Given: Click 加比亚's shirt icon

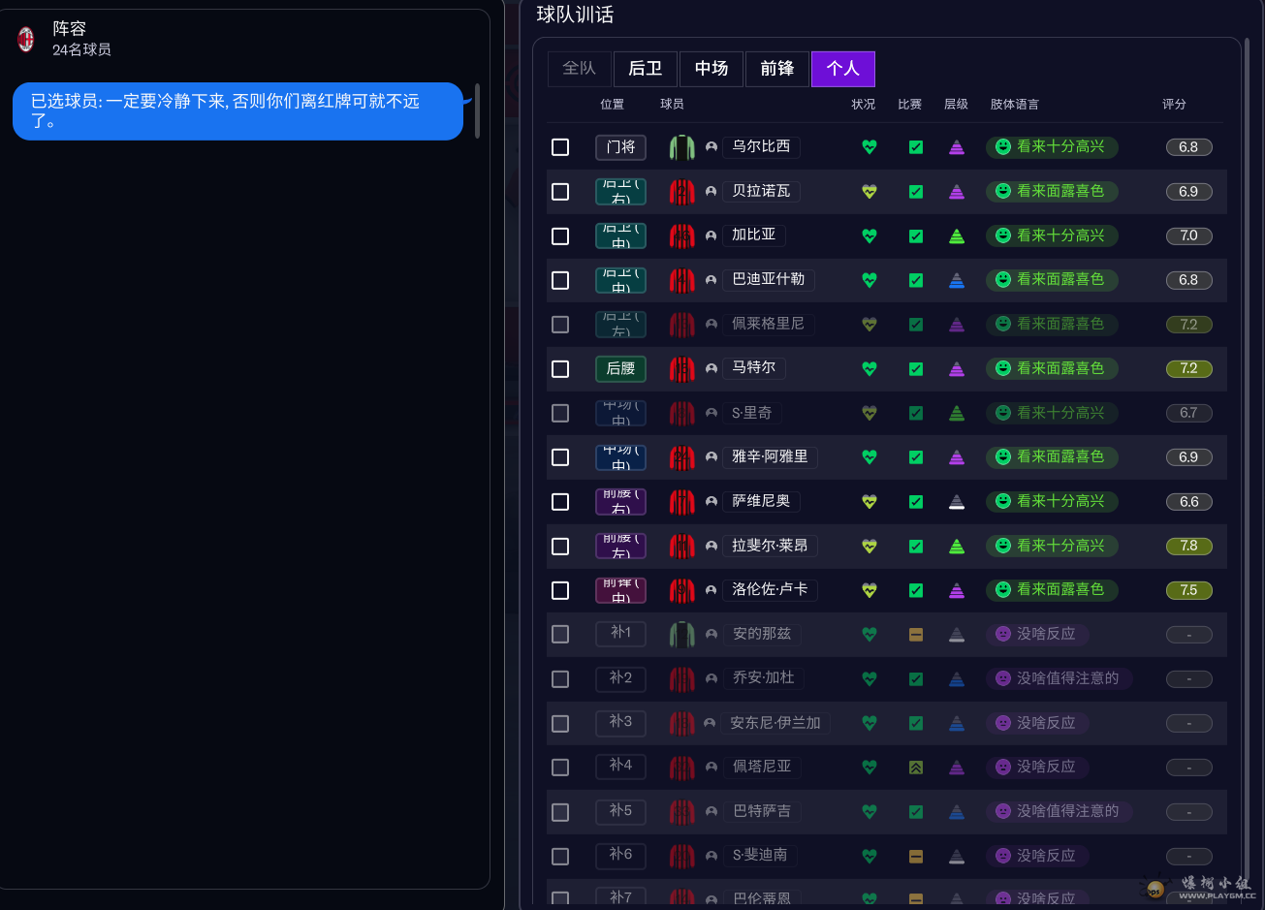Looking at the screenshot, I should (681, 235).
